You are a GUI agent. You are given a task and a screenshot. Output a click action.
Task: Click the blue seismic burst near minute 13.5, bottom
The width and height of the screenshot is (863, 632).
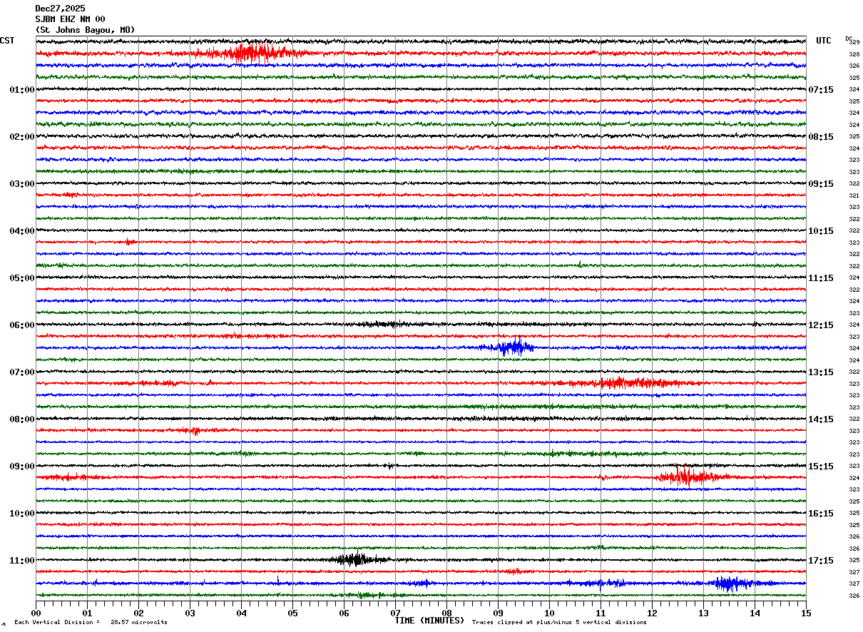[731, 583]
